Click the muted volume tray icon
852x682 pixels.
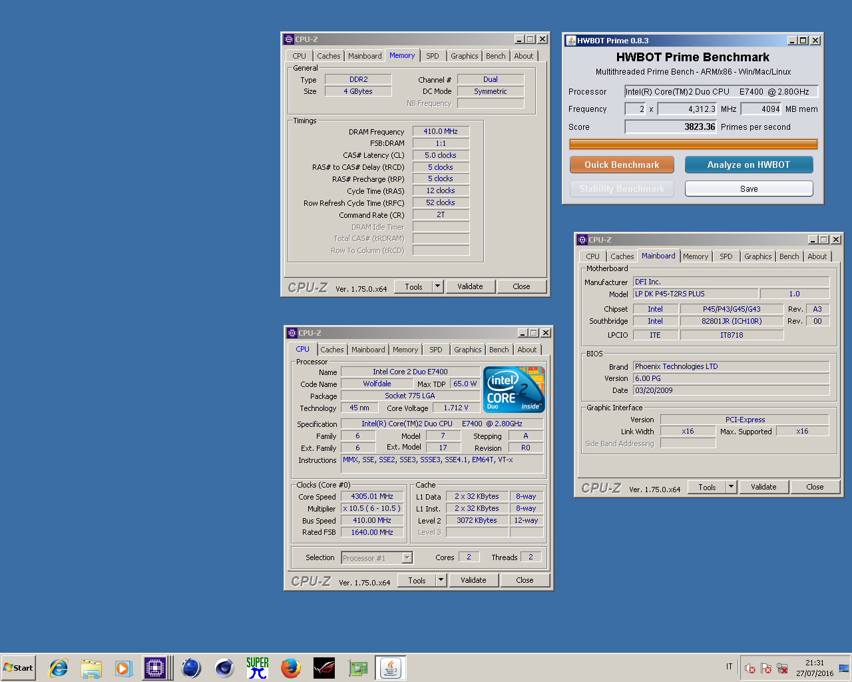[750, 668]
